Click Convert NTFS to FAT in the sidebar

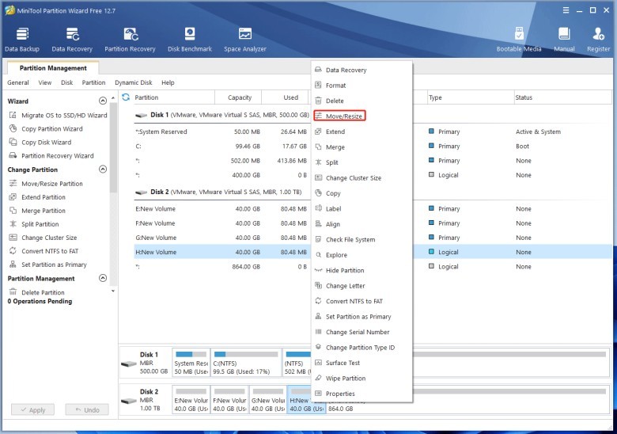tap(49, 251)
